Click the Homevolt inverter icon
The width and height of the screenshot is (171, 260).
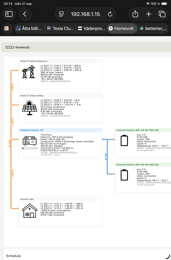coord(29,141)
